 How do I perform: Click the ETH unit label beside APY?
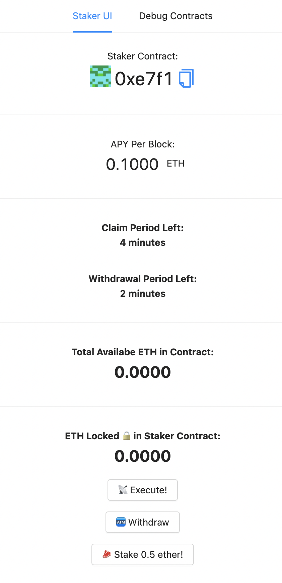point(175,164)
